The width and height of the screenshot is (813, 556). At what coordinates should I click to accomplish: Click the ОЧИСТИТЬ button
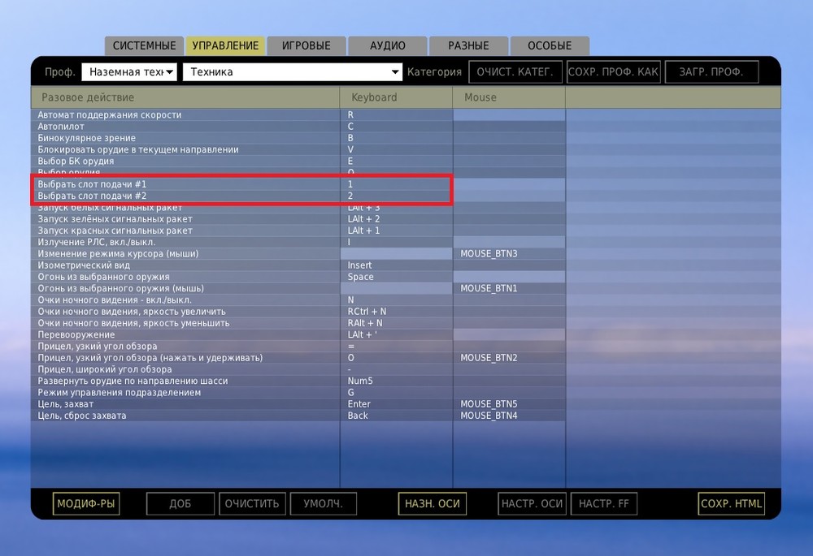pos(252,504)
